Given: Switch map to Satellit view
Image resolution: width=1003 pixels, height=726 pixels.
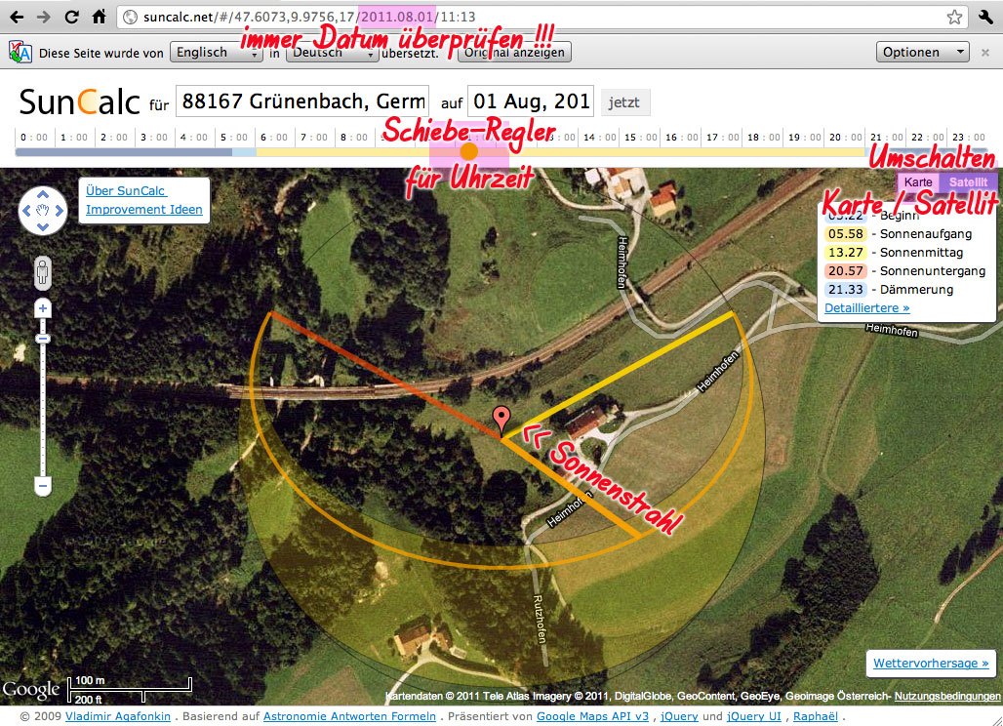Looking at the screenshot, I should click(968, 182).
